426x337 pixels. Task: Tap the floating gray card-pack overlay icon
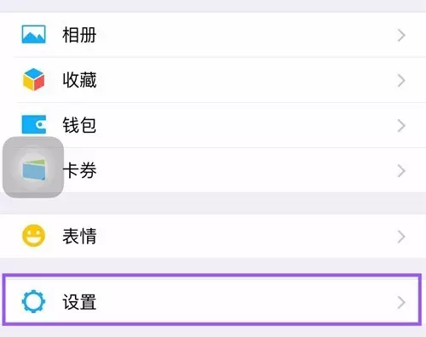point(33,167)
